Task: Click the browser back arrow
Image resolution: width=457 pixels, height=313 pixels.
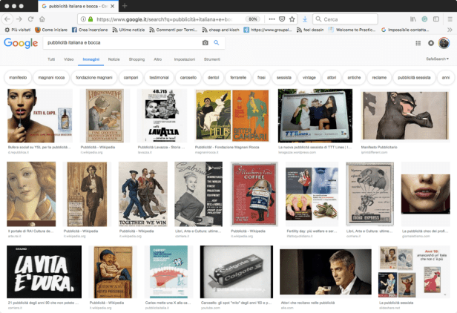Action: coord(7,19)
